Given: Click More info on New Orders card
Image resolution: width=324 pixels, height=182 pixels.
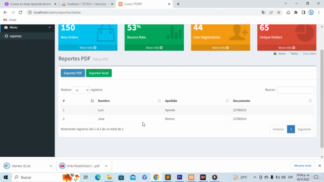Looking at the screenshot, I should pos(88,48).
